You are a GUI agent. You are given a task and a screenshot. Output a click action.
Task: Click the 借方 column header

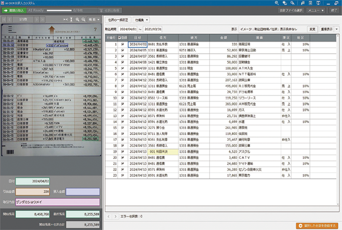tap(163, 38)
